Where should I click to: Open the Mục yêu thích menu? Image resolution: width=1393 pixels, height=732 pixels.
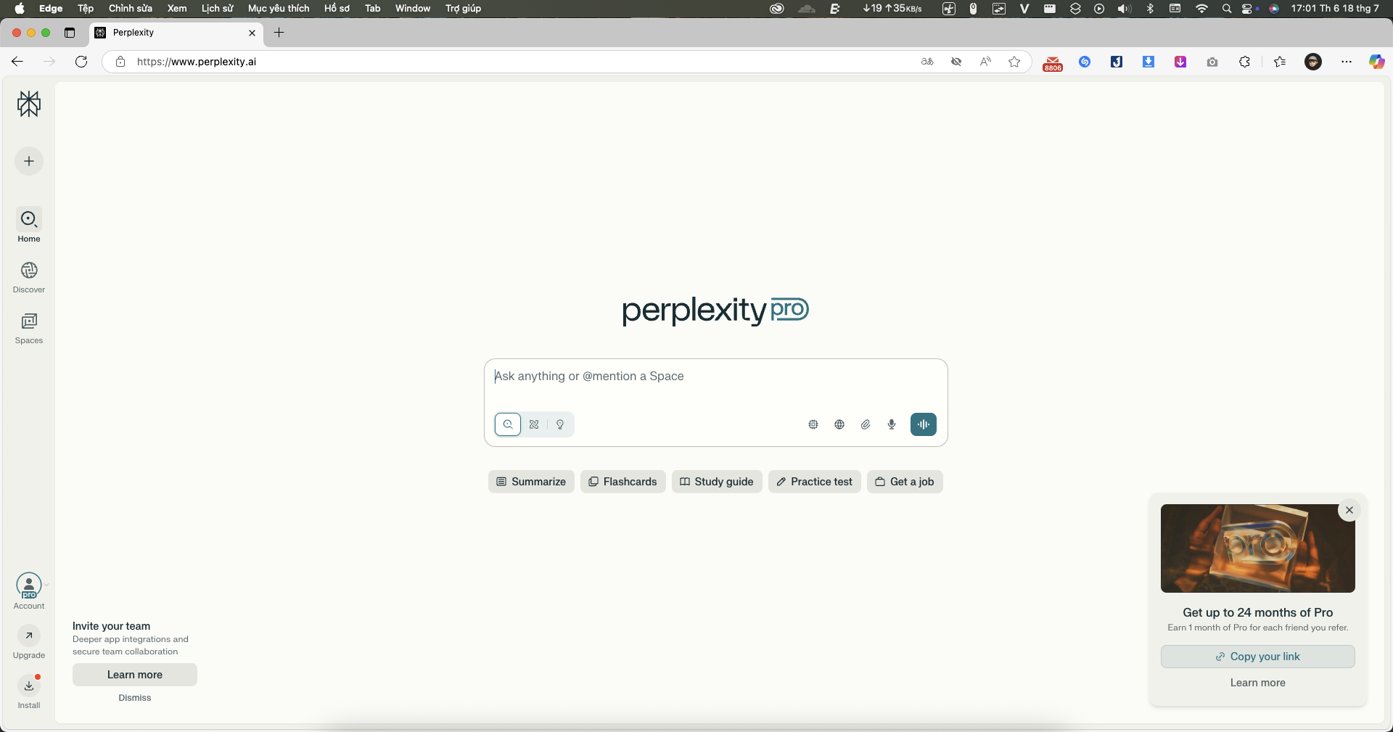(279, 9)
